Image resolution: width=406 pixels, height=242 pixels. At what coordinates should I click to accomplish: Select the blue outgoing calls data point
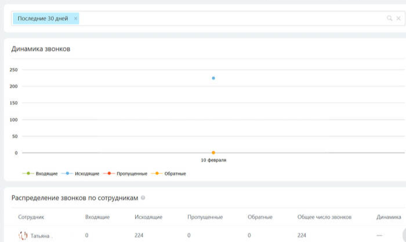[213, 78]
